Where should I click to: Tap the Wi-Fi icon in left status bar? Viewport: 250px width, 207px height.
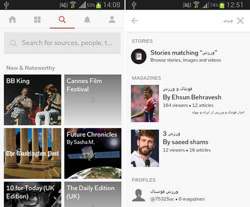(72, 5)
